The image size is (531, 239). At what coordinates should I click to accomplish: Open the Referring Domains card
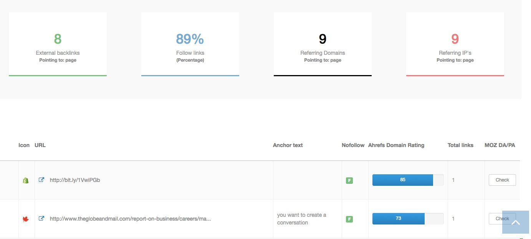pos(322,43)
